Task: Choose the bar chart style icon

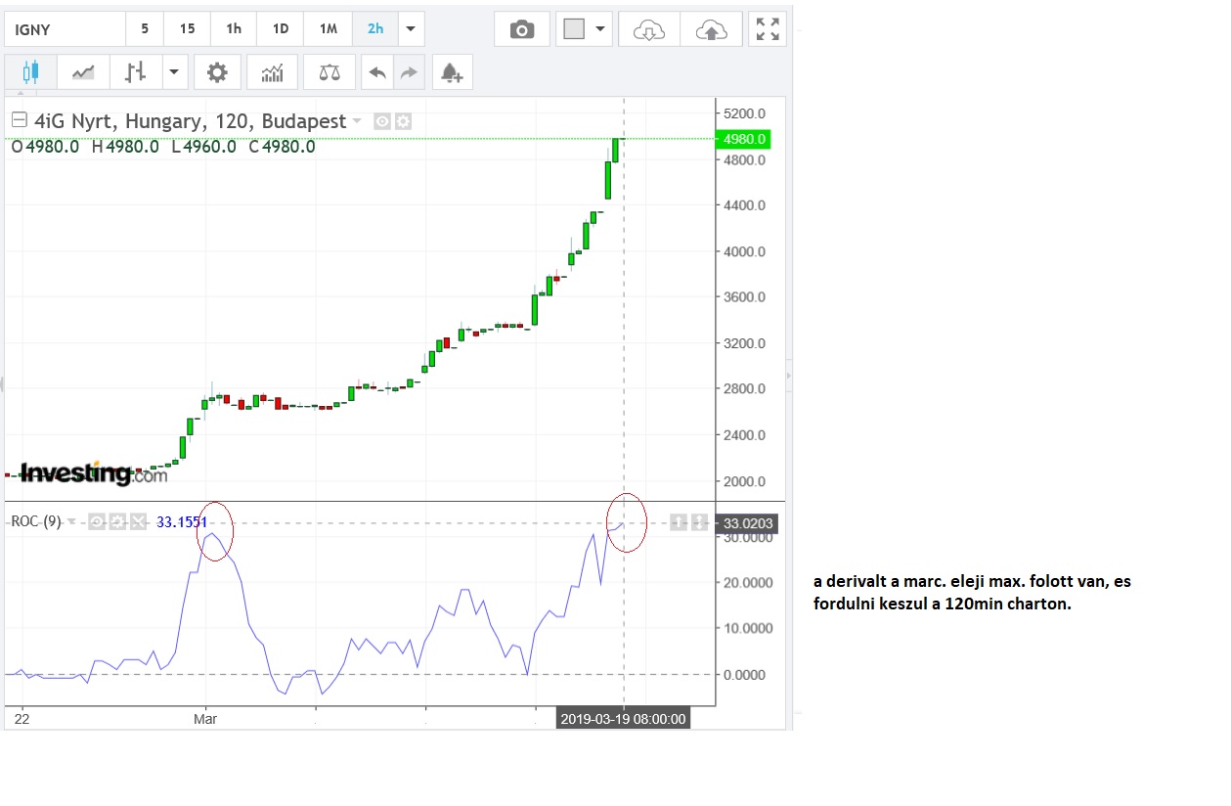Action: pyautogui.click(x=136, y=71)
